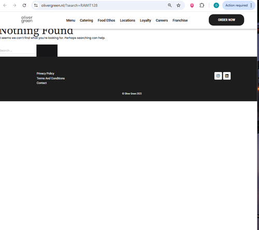Click the address bar URL olivergreen.nl

click(x=69, y=5)
